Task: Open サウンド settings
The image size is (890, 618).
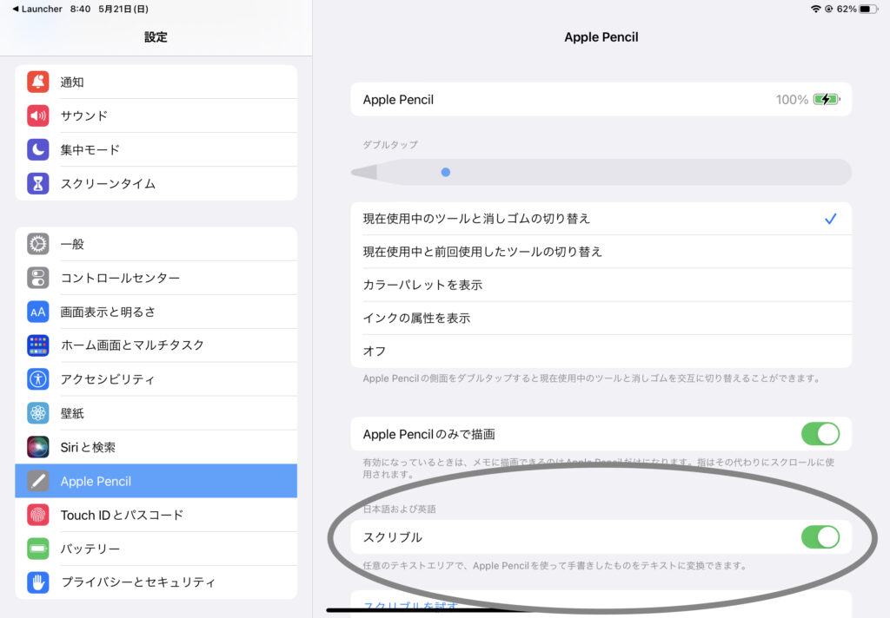Action: tap(156, 115)
